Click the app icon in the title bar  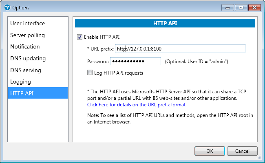click(x=7, y=7)
